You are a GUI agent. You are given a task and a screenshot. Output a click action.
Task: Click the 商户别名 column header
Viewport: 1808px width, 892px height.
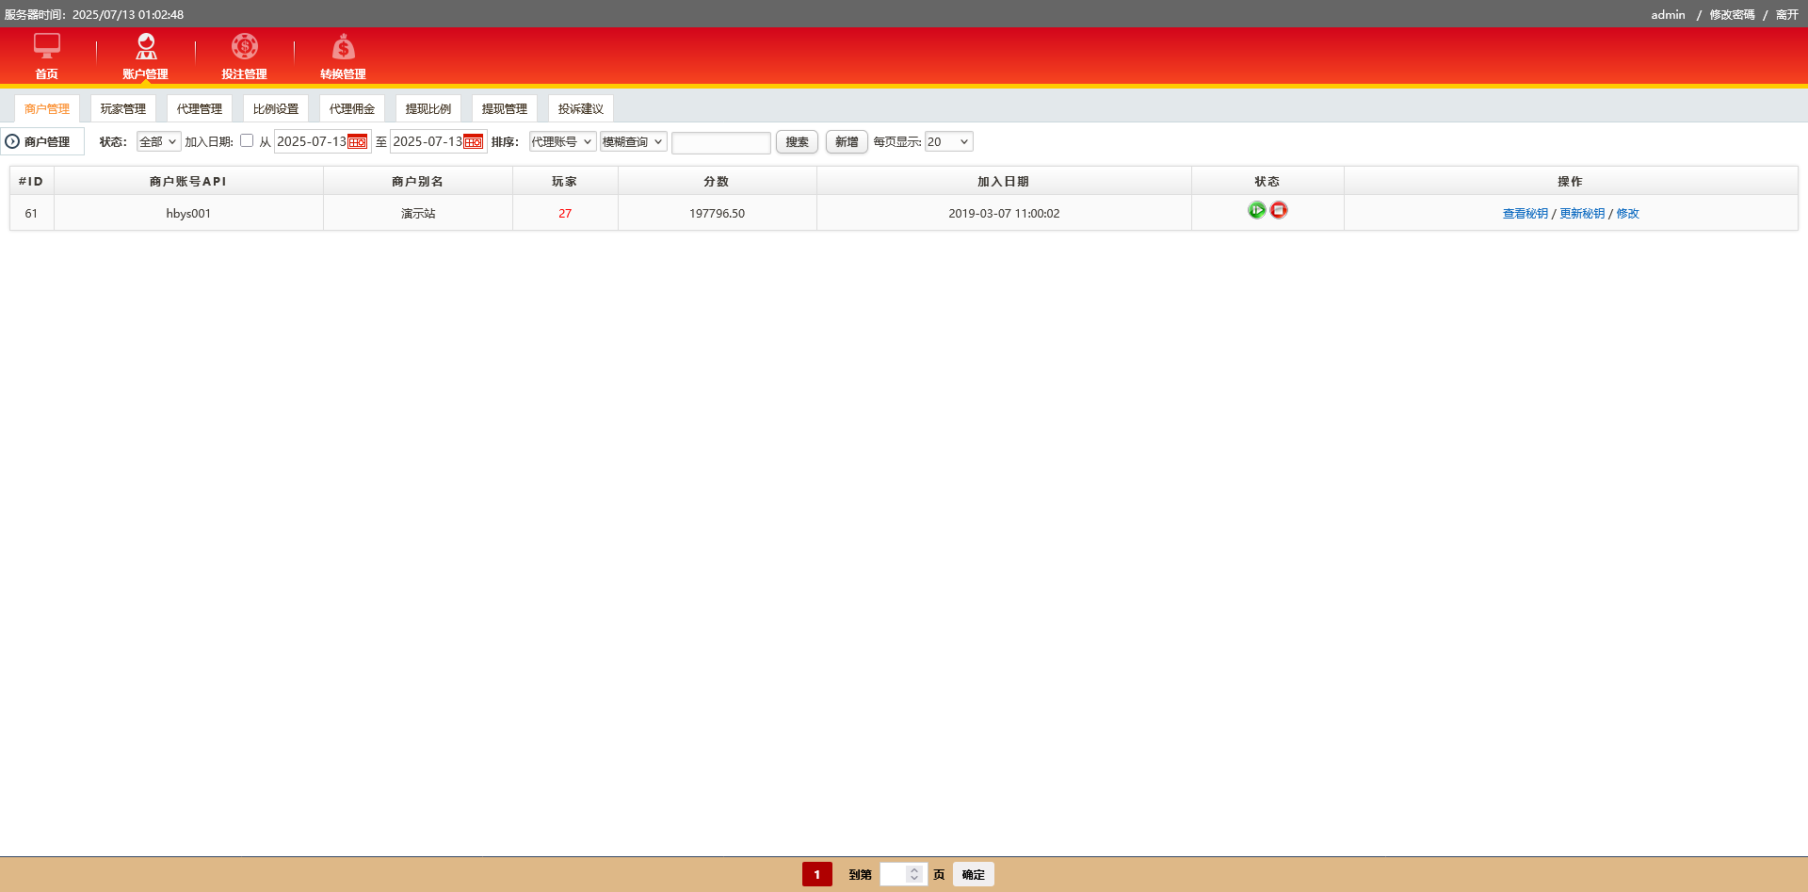(x=418, y=181)
